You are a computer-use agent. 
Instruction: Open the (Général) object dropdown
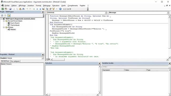(106, 13)
